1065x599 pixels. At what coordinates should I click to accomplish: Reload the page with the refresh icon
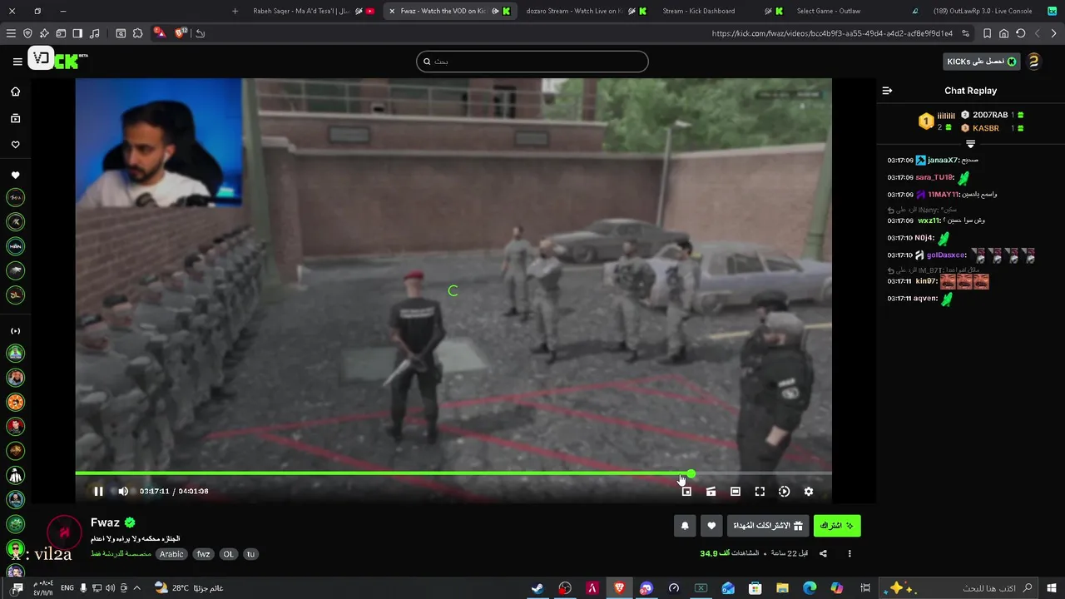pyautogui.click(x=1020, y=33)
